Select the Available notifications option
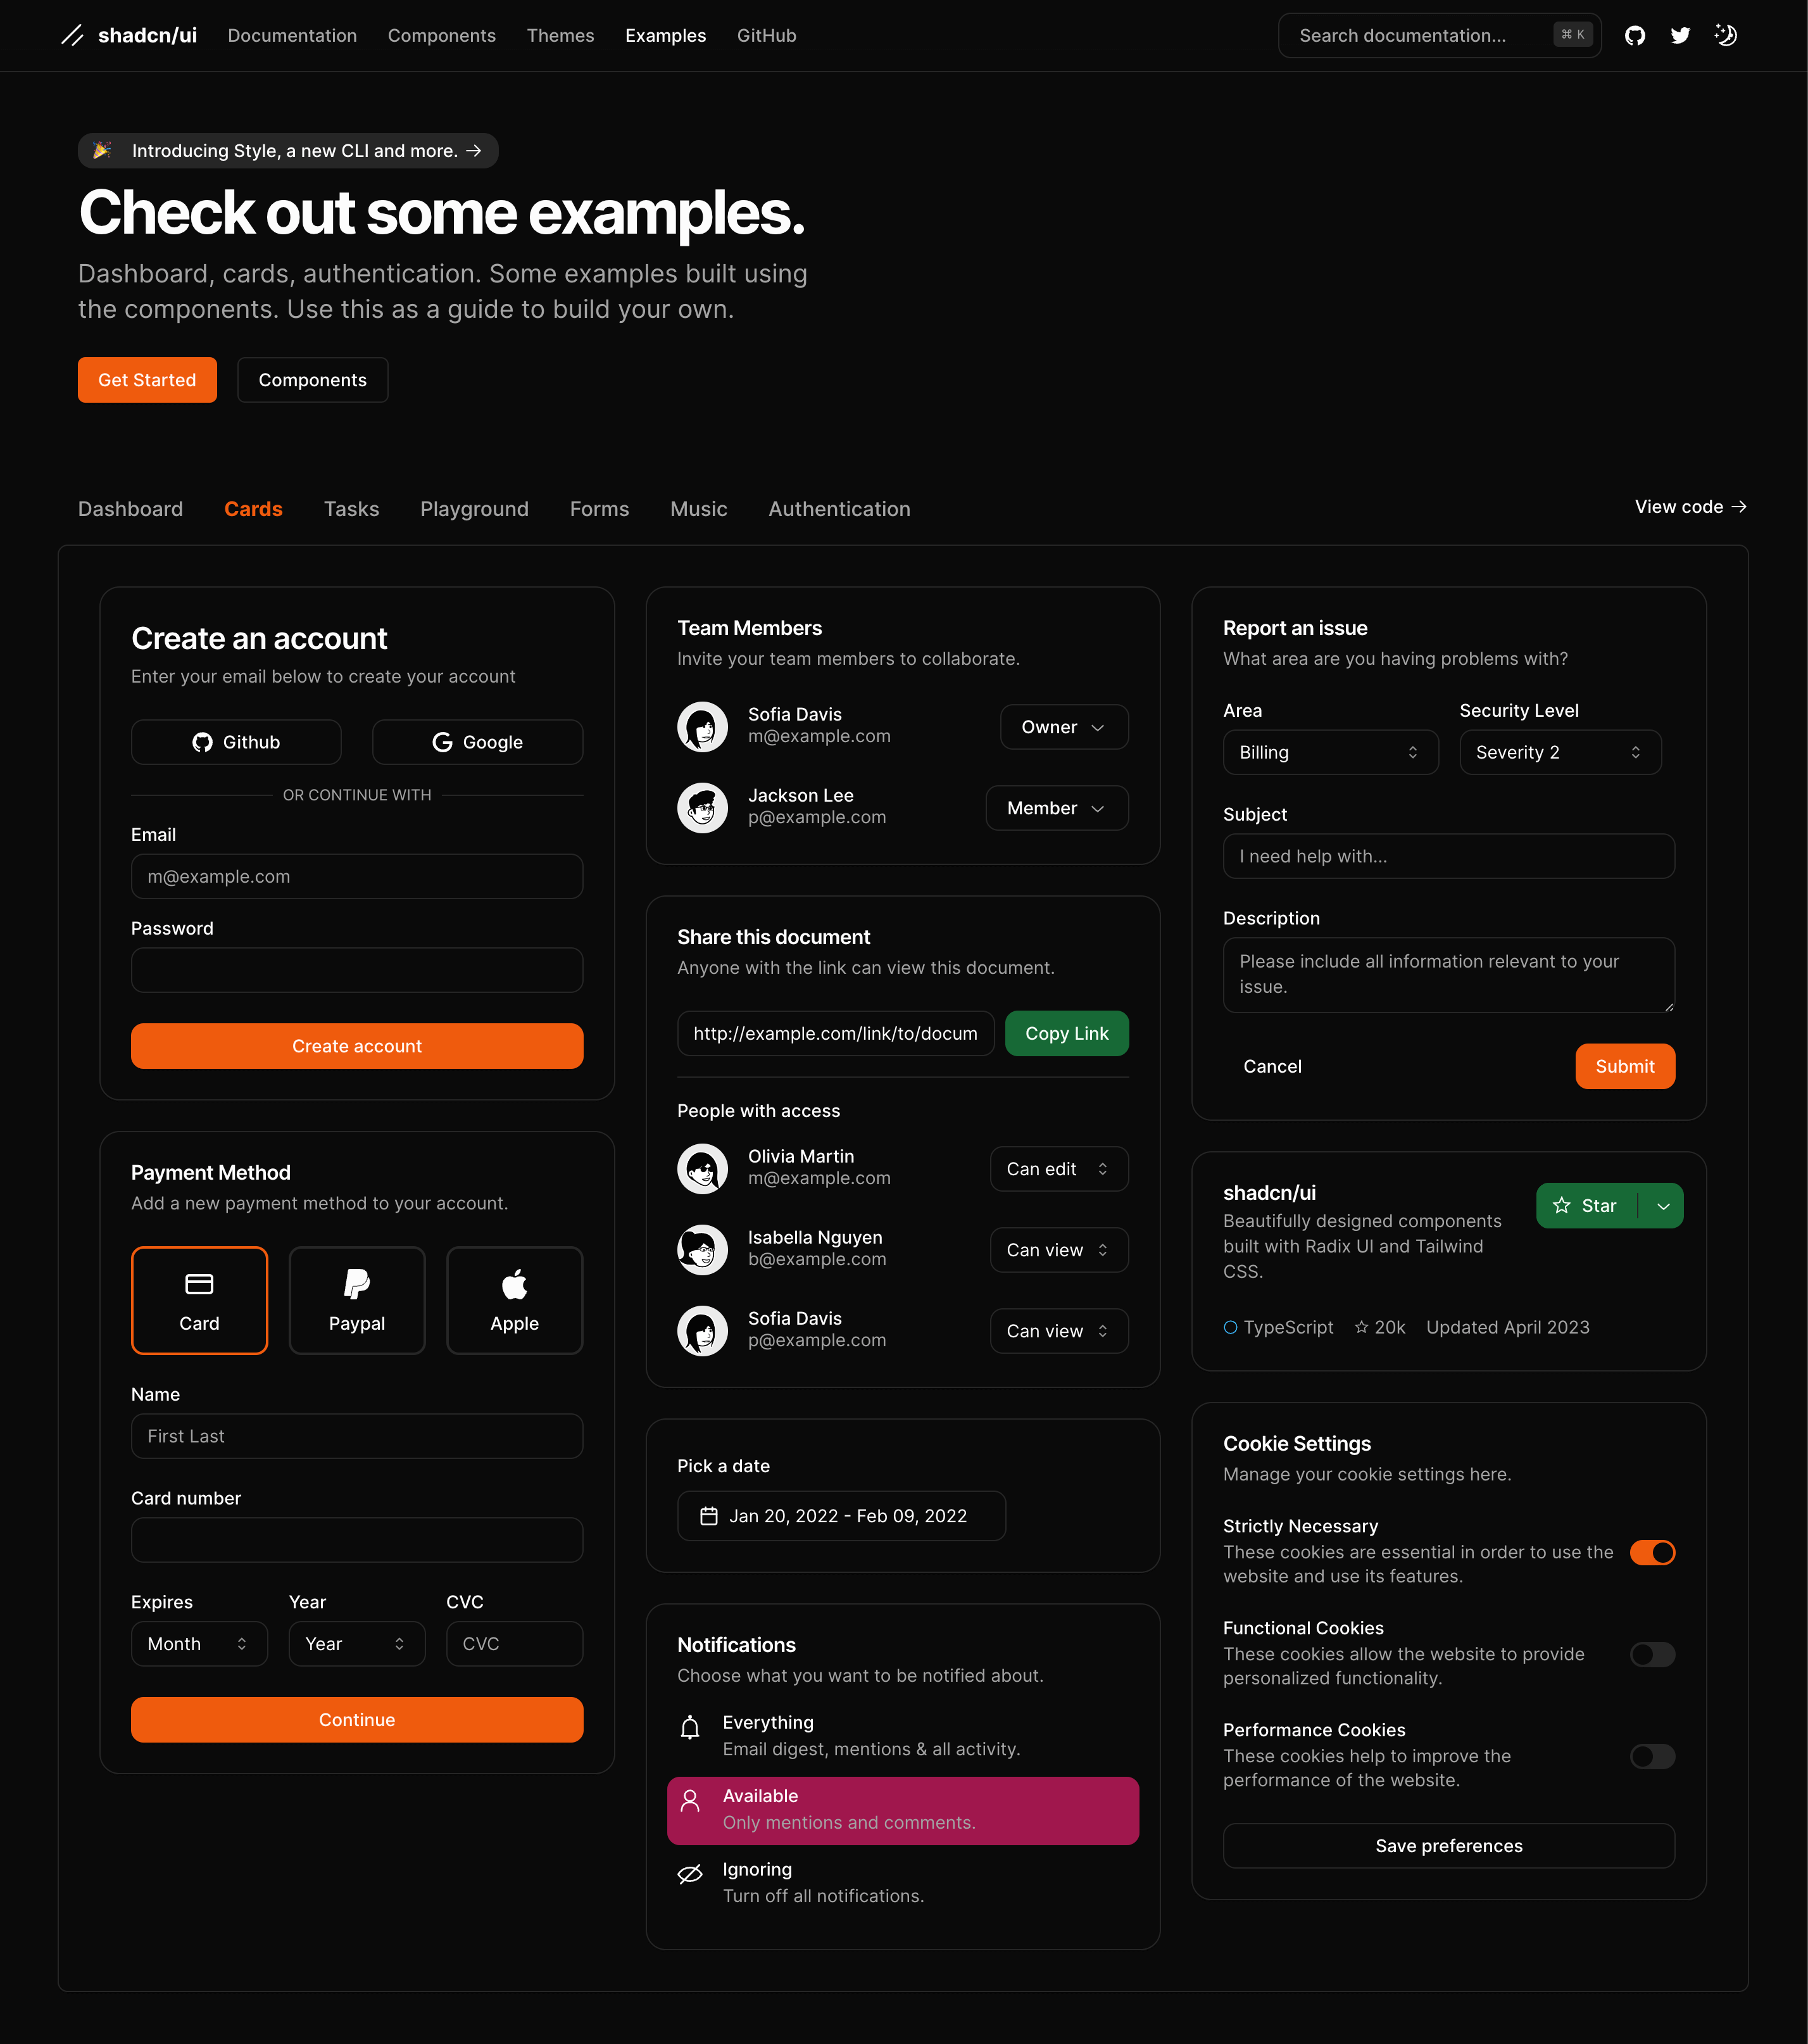 [x=902, y=1810]
